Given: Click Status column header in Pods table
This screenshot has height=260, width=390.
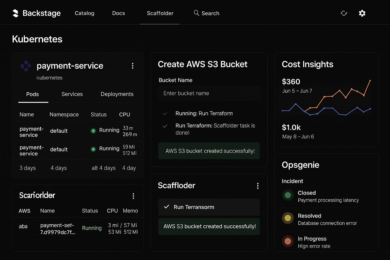Looking at the screenshot, I should pyautogui.click(x=99, y=115).
